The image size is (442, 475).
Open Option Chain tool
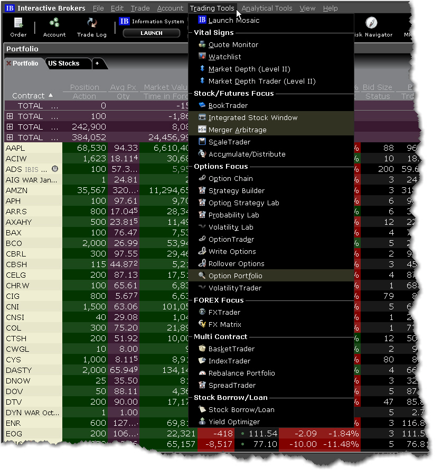[x=230, y=179]
